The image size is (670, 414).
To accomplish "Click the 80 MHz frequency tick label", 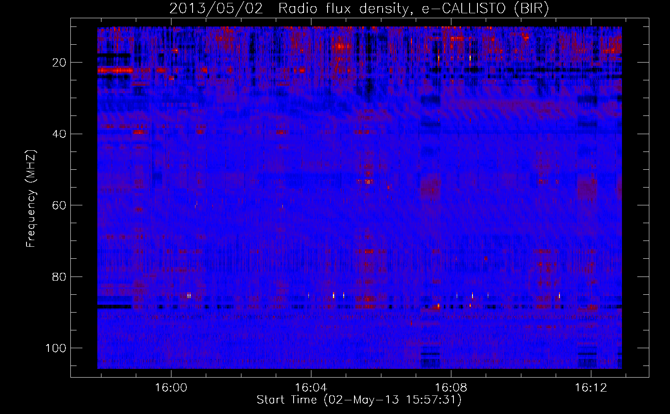I will click(x=59, y=277).
